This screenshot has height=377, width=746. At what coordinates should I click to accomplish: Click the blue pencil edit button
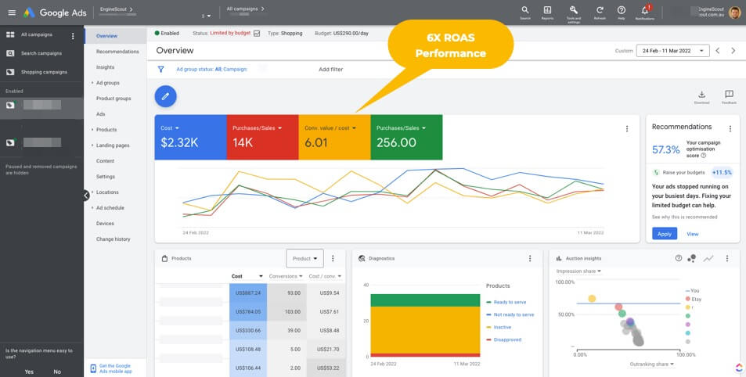166,96
